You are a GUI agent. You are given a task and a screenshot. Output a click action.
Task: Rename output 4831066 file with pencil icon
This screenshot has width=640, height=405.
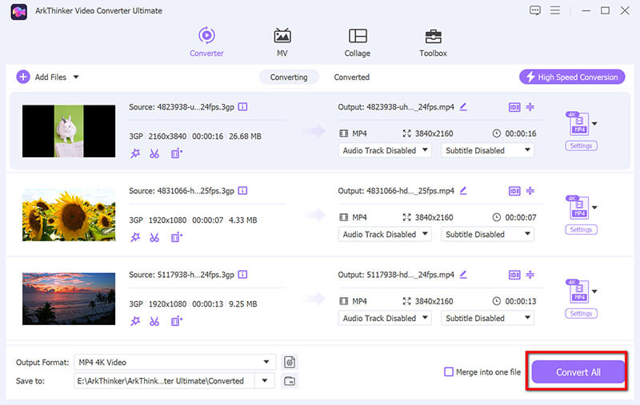point(463,191)
